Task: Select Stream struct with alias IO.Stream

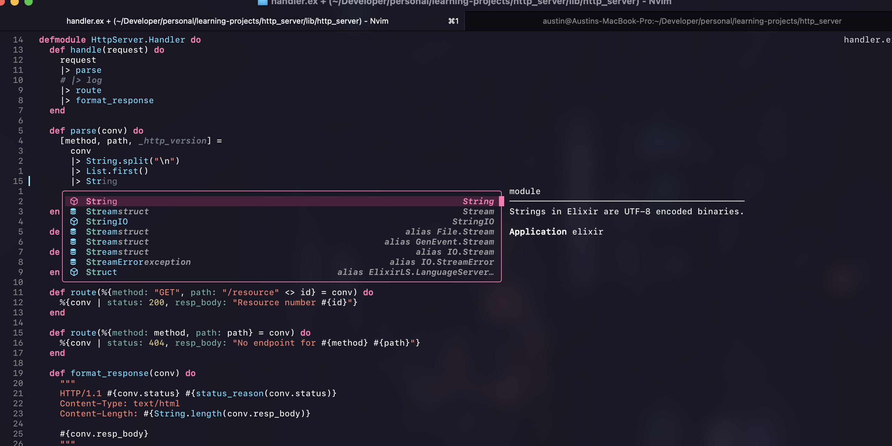Action: click(x=282, y=252)
